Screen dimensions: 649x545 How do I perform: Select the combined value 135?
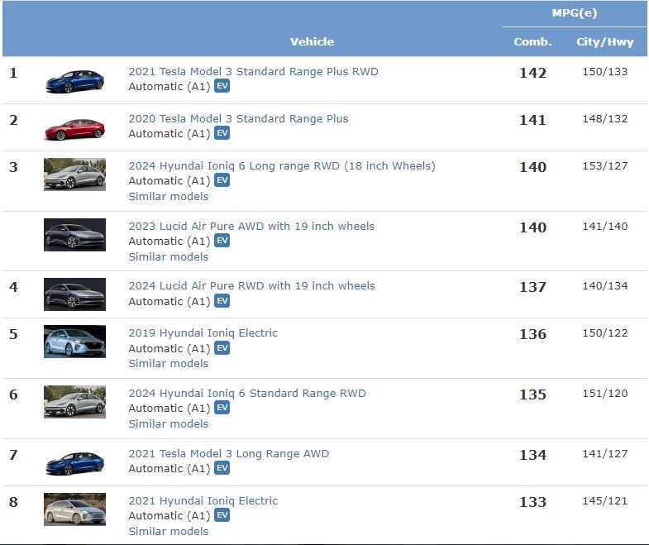[532, 394]
